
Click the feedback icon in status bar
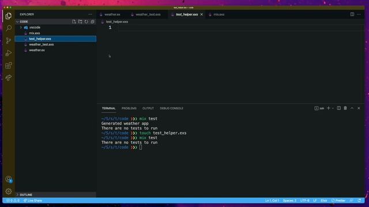(x=351, y=201)
